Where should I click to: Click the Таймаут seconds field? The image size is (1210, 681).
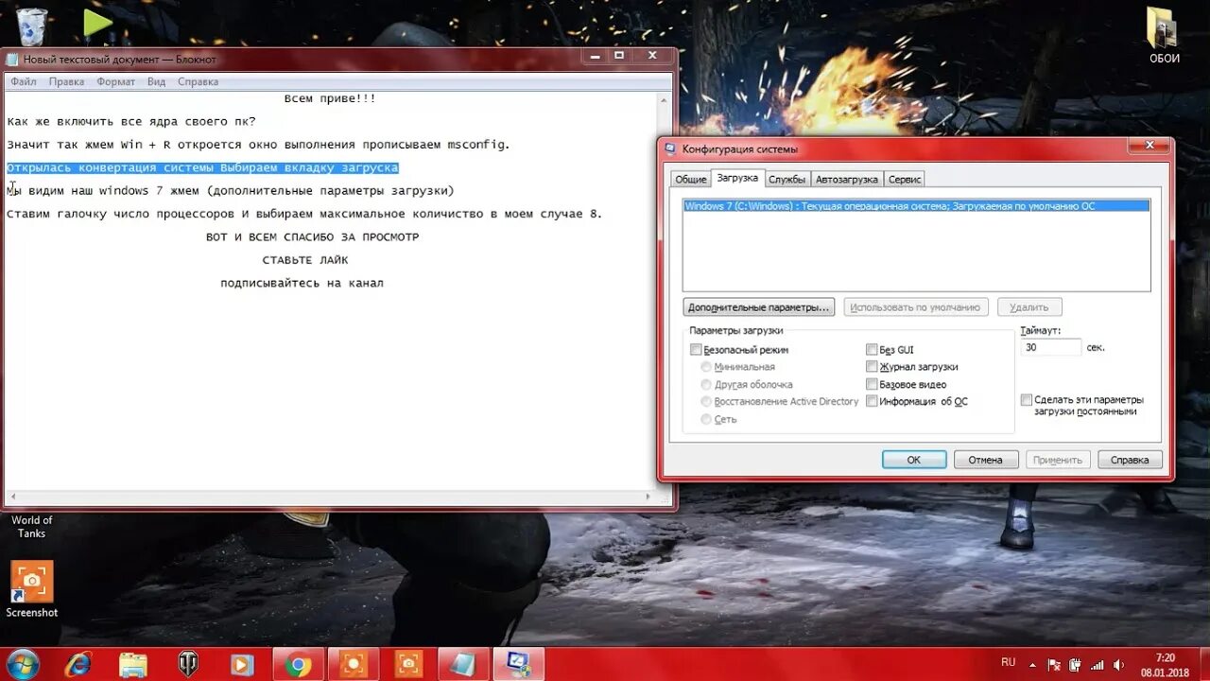click(x=1050, y=347)
